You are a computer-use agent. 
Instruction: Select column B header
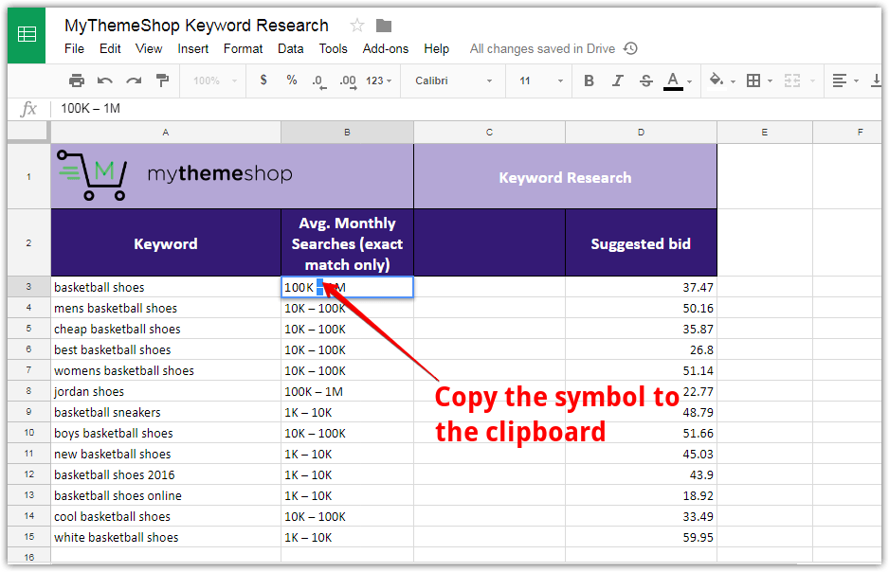point(347,132)
